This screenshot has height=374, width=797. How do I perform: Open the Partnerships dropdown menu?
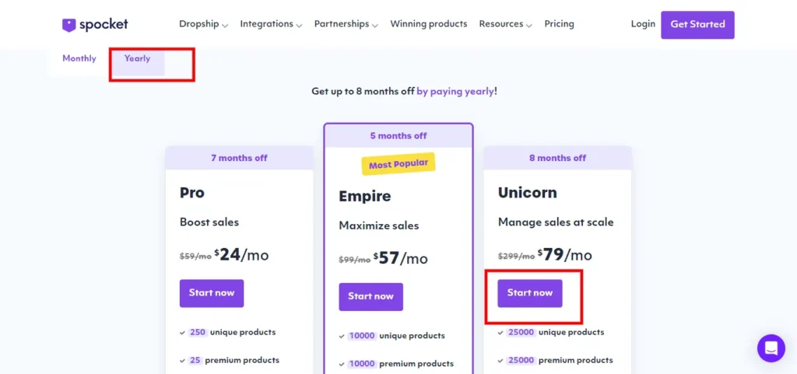pyautogui.click(x=346, y=24)
